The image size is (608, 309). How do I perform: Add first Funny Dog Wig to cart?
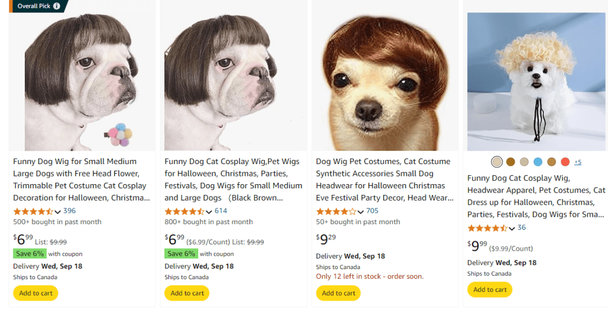(36, 293)
